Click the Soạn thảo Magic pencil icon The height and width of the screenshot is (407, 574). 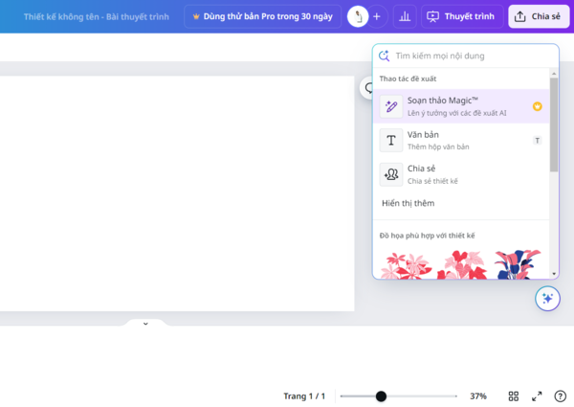coord(391,106)
